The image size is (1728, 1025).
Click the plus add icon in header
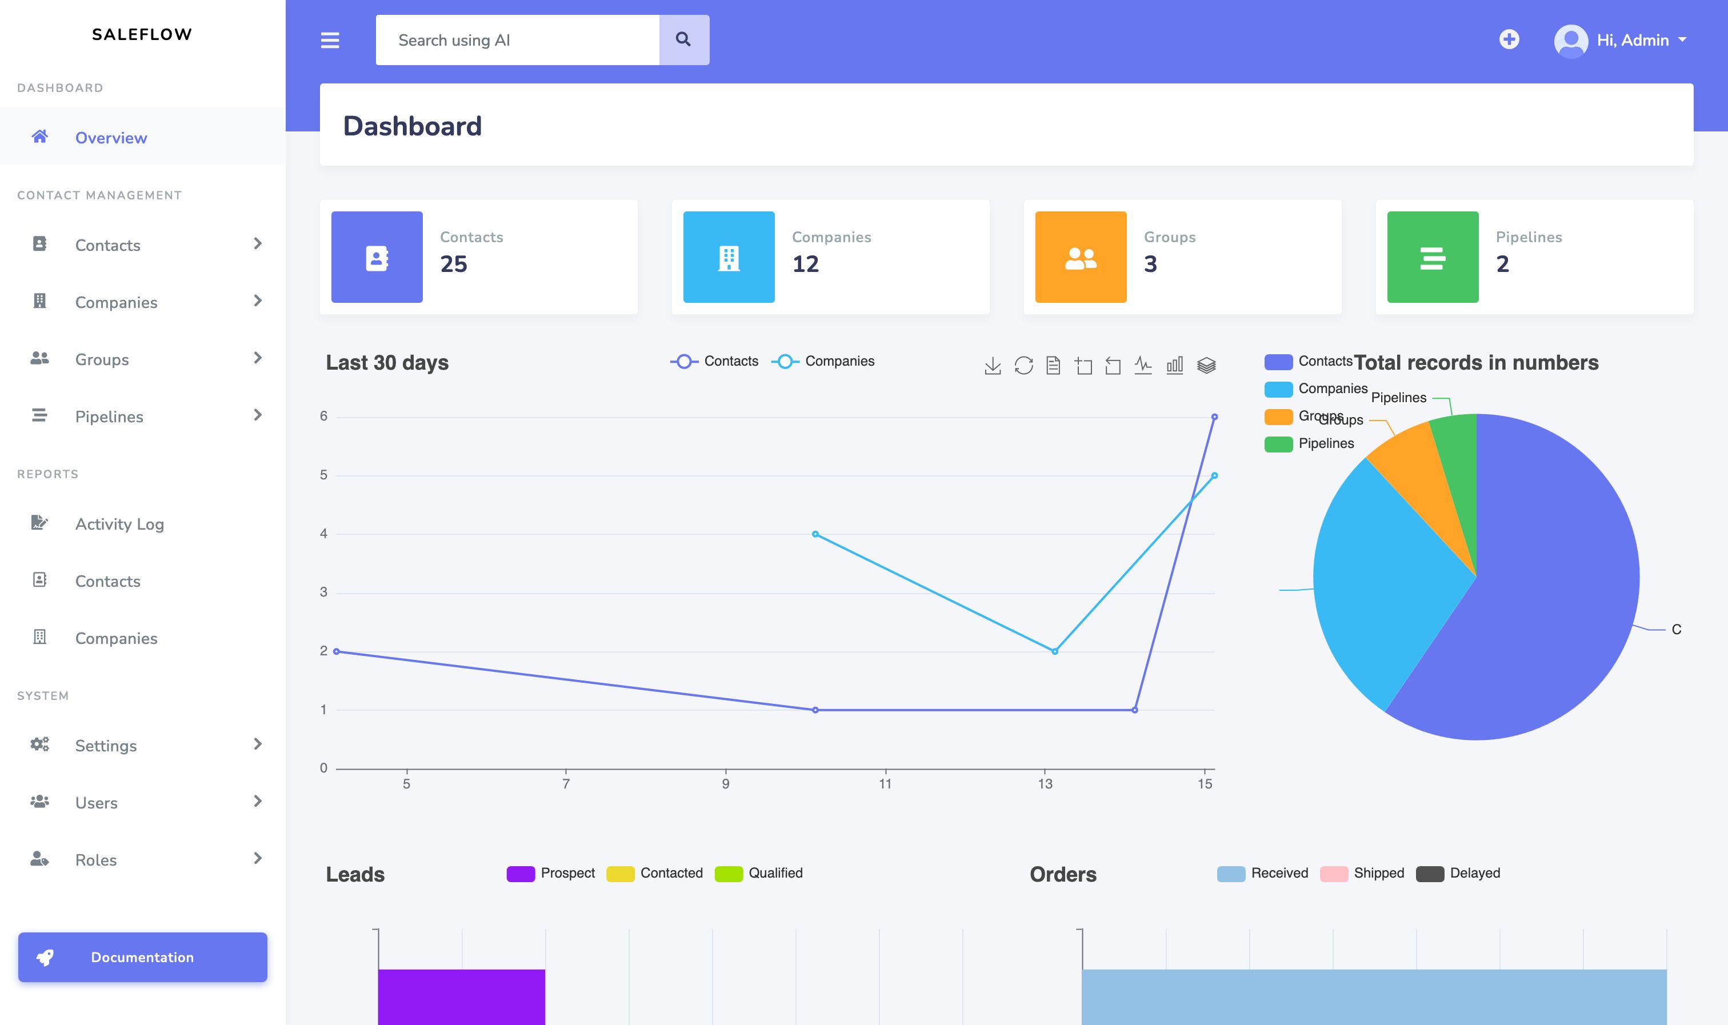(x=1509, y=39)
